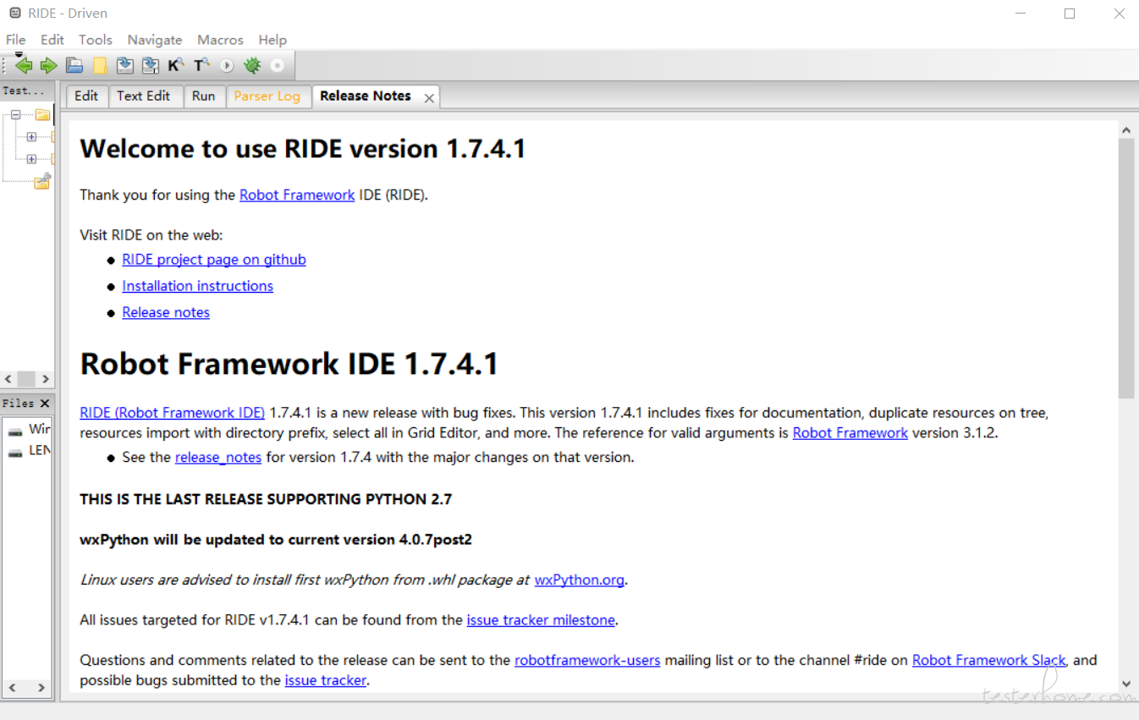This screenshot has height=720, width=1139.
Task: Open Search Keywords via the K icon
Action: tap(176, 65)
